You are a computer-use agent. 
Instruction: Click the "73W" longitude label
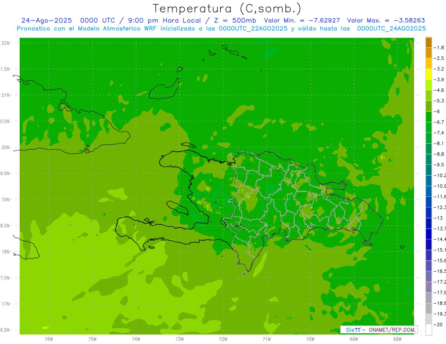(x=180, y=339)
